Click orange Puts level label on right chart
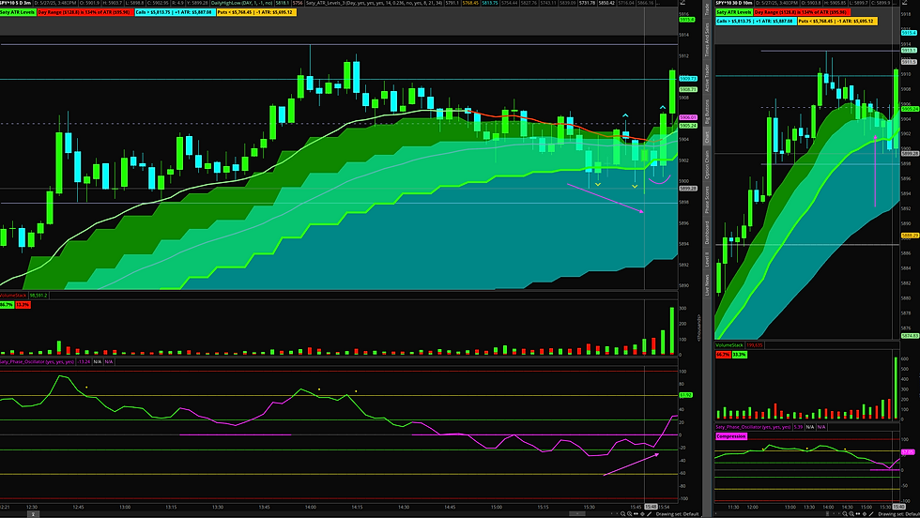 pyautogui.click(x=837, y=22)
